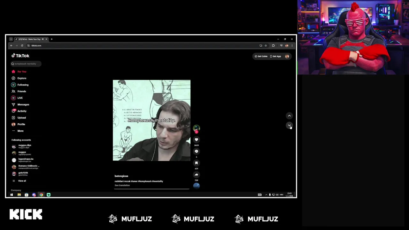Open Friends in the sidebar
Image resolution: width=409 pixels, height=230 pixels.
coord(19,91)
